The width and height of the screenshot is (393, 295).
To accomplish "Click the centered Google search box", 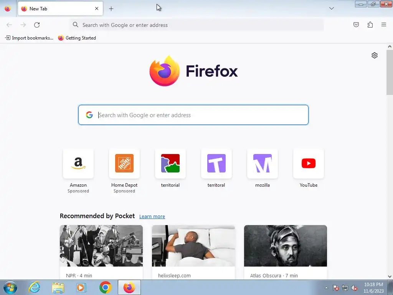I will click(x=193, y=115).
